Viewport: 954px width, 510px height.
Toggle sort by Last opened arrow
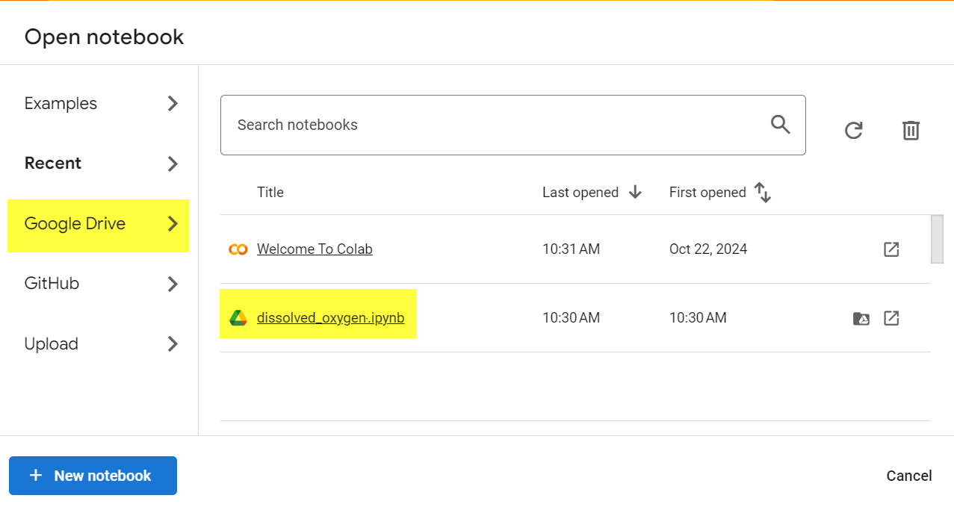click(635, 193)
